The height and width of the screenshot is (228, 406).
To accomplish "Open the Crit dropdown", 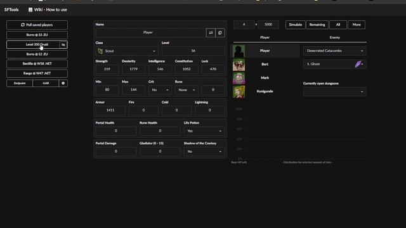I will point(160,90).
